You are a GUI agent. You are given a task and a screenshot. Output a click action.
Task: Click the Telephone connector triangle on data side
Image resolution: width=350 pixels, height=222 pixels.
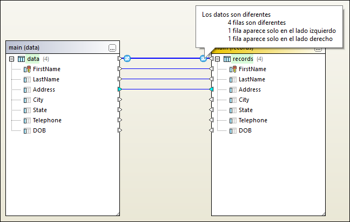pos(120,120)
